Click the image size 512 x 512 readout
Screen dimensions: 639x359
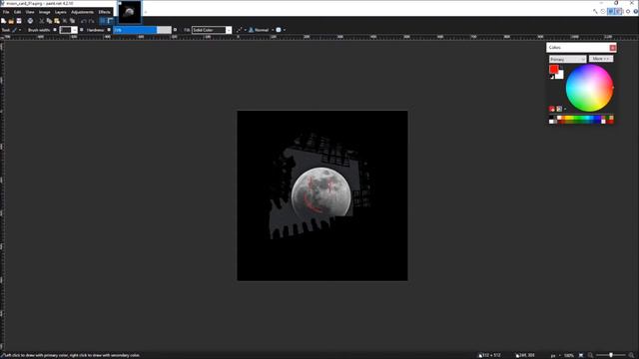[x=489, y=355]
